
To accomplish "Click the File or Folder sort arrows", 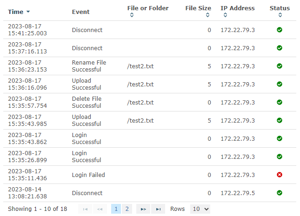I will click(132, 15).
